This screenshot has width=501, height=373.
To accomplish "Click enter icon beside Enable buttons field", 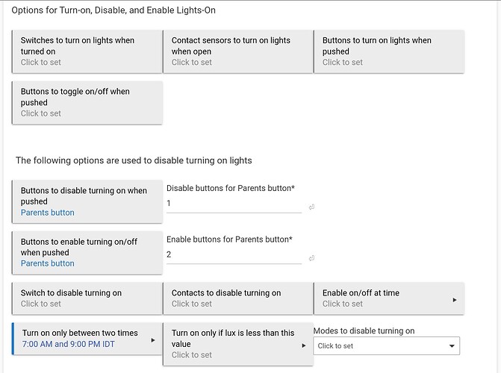I will coord(311,258).
